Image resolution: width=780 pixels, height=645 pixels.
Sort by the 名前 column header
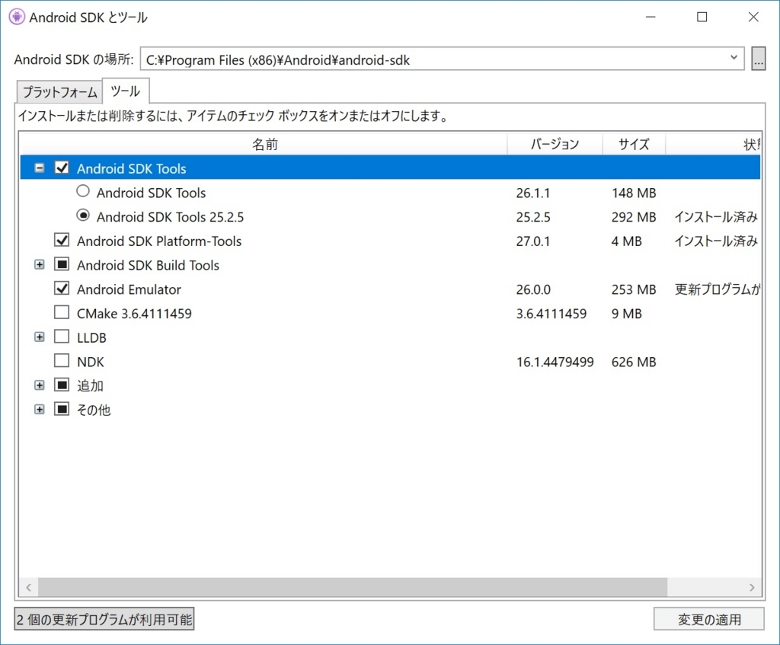click(x=264, y=144)
